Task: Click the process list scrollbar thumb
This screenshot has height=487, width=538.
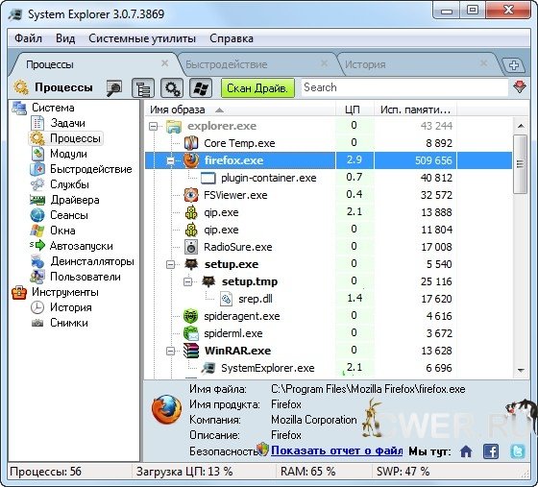Action: pos(520,164)
